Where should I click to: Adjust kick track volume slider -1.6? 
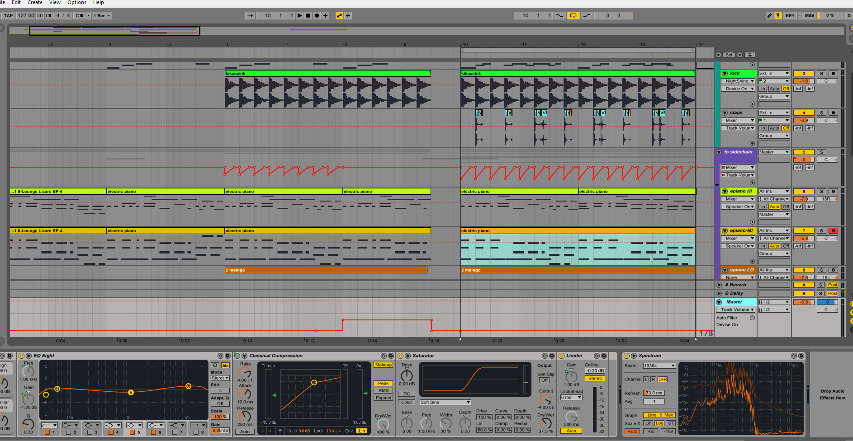804,81
